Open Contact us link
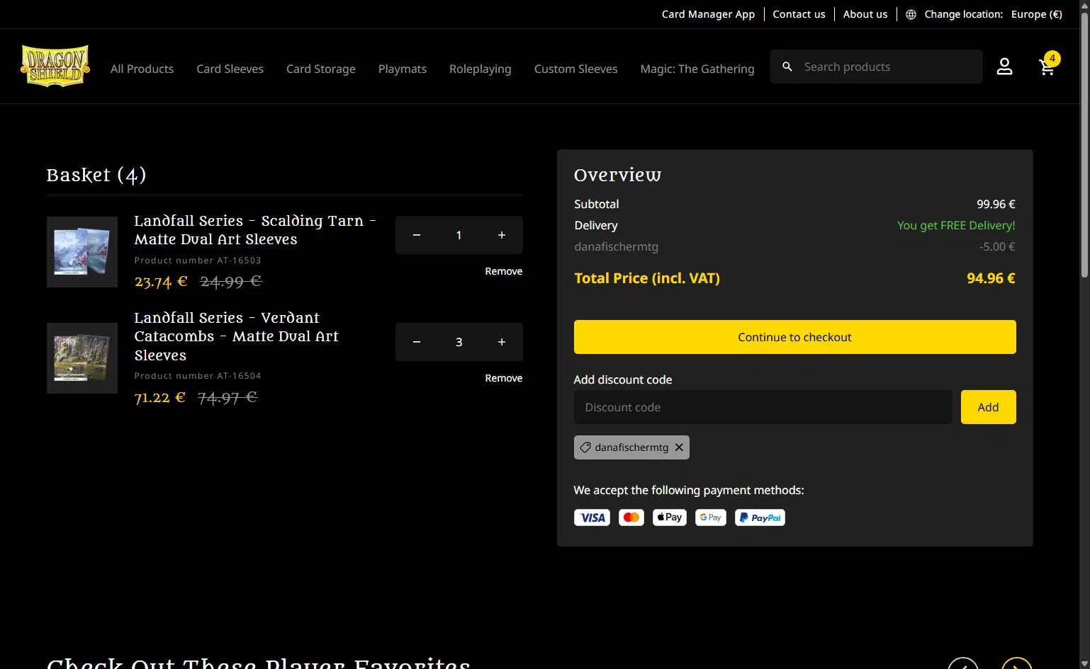This screenshot has width=1090, height=669. 799,14
